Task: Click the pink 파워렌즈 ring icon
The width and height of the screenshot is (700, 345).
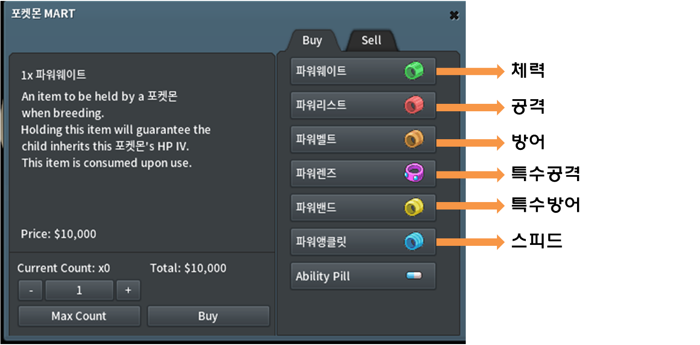Action: [x=414, y=174]
